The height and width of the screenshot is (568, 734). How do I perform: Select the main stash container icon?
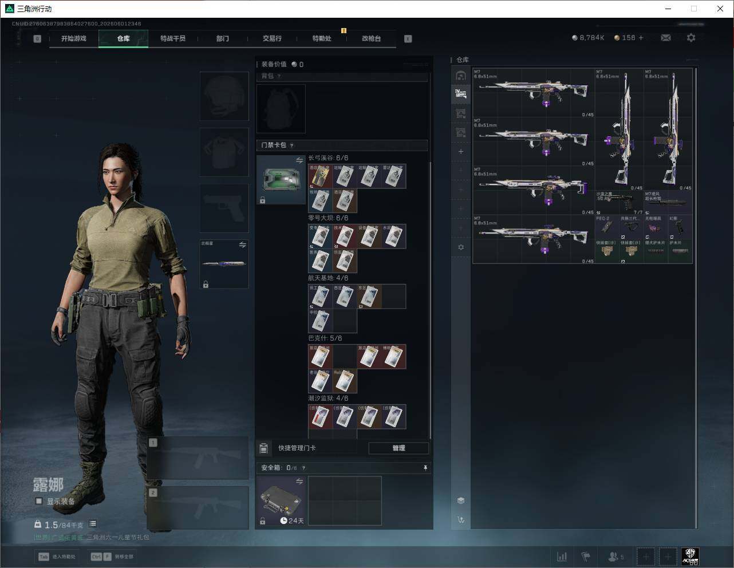pyautogui.click(x=461, y=75)
